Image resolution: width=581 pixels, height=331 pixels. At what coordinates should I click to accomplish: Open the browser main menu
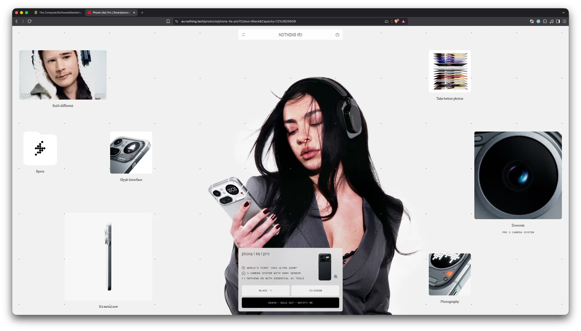pos(564,21)
